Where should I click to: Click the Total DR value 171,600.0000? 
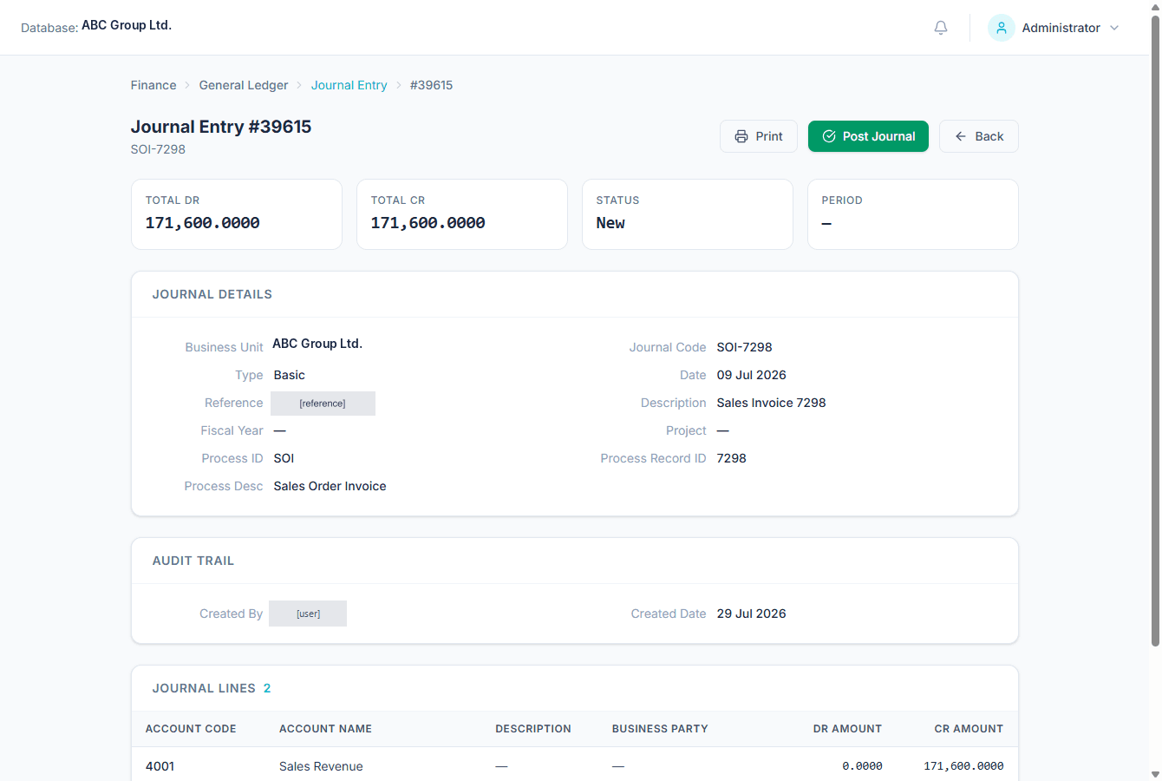tap(203, 223)
